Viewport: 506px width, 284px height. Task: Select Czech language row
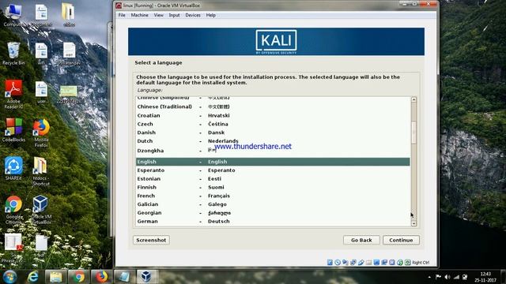(273, 124)
